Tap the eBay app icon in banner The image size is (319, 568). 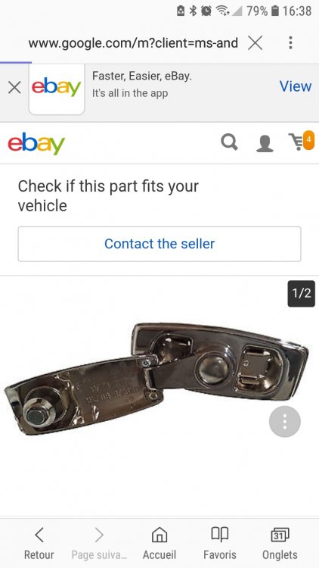coord(57,88)
